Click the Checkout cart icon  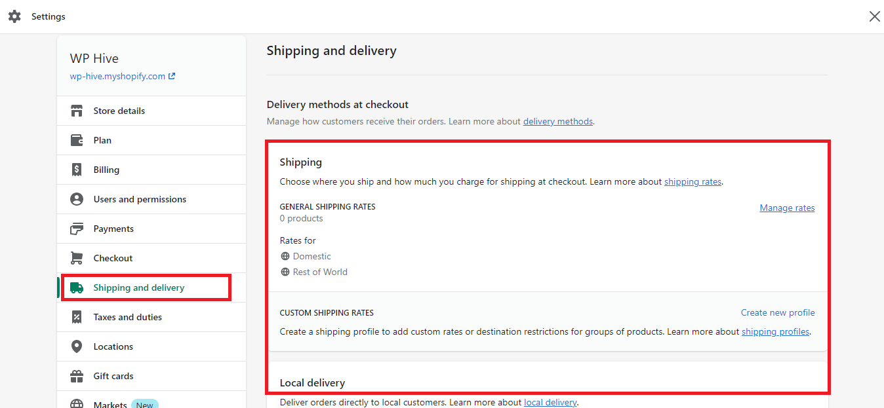point(77,258)
